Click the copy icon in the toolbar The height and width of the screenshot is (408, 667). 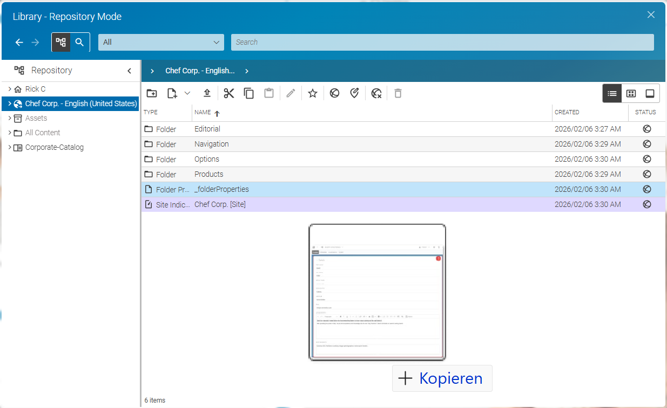(249, 93)
